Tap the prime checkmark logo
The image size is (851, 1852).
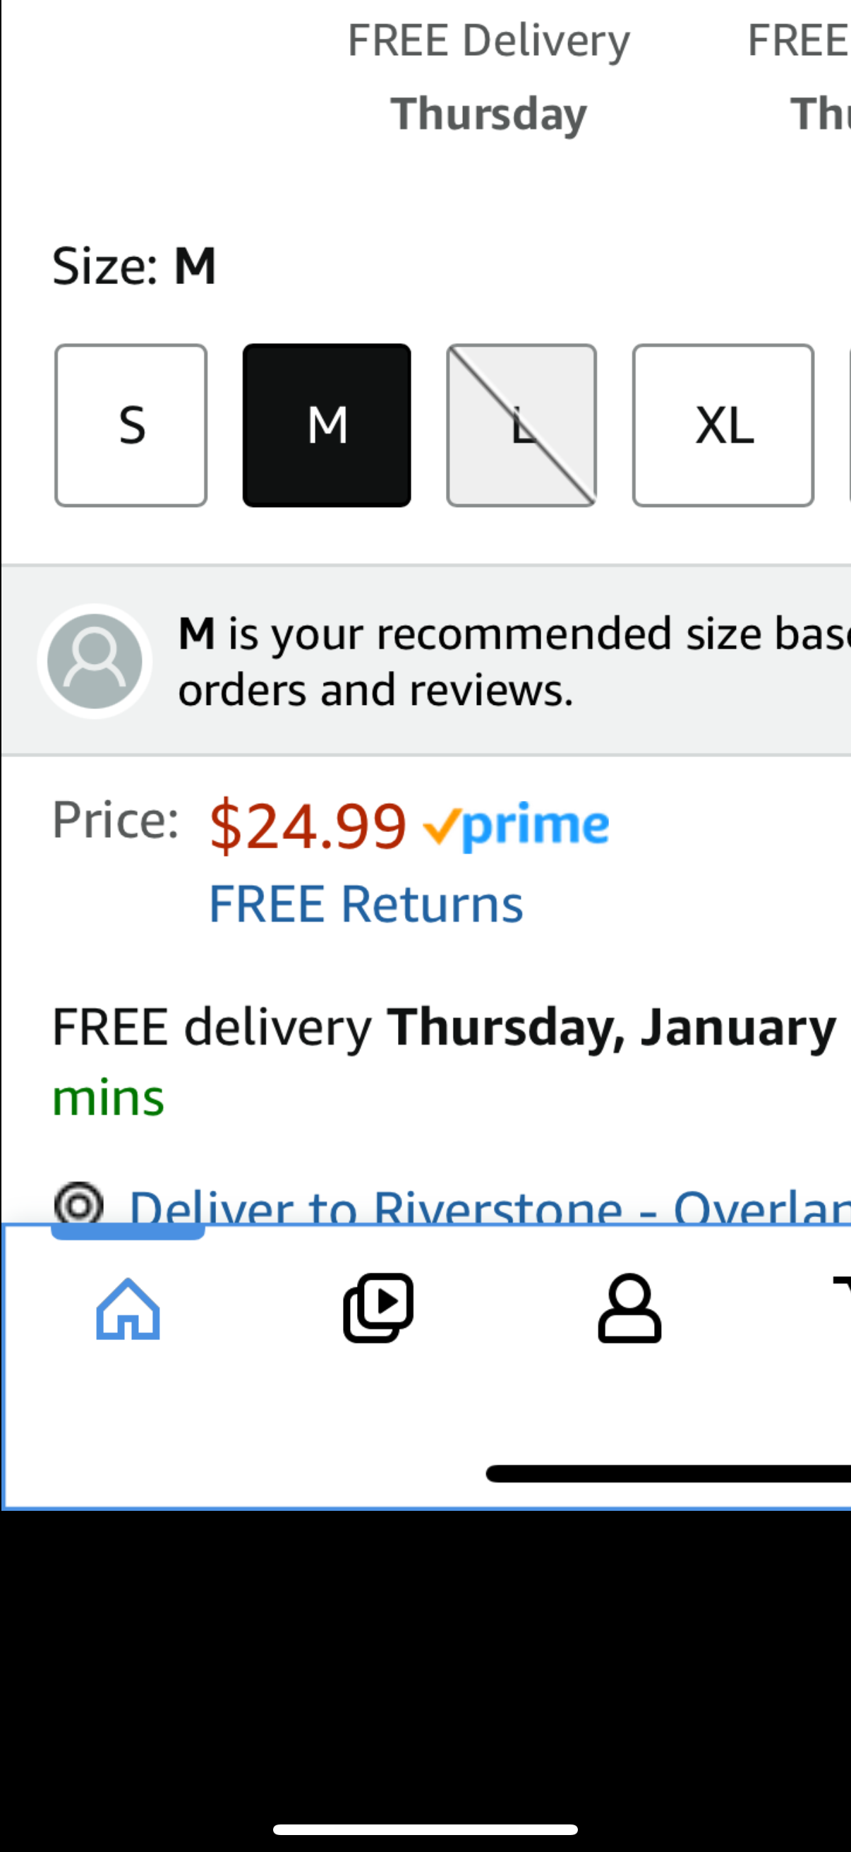(517, 824)
